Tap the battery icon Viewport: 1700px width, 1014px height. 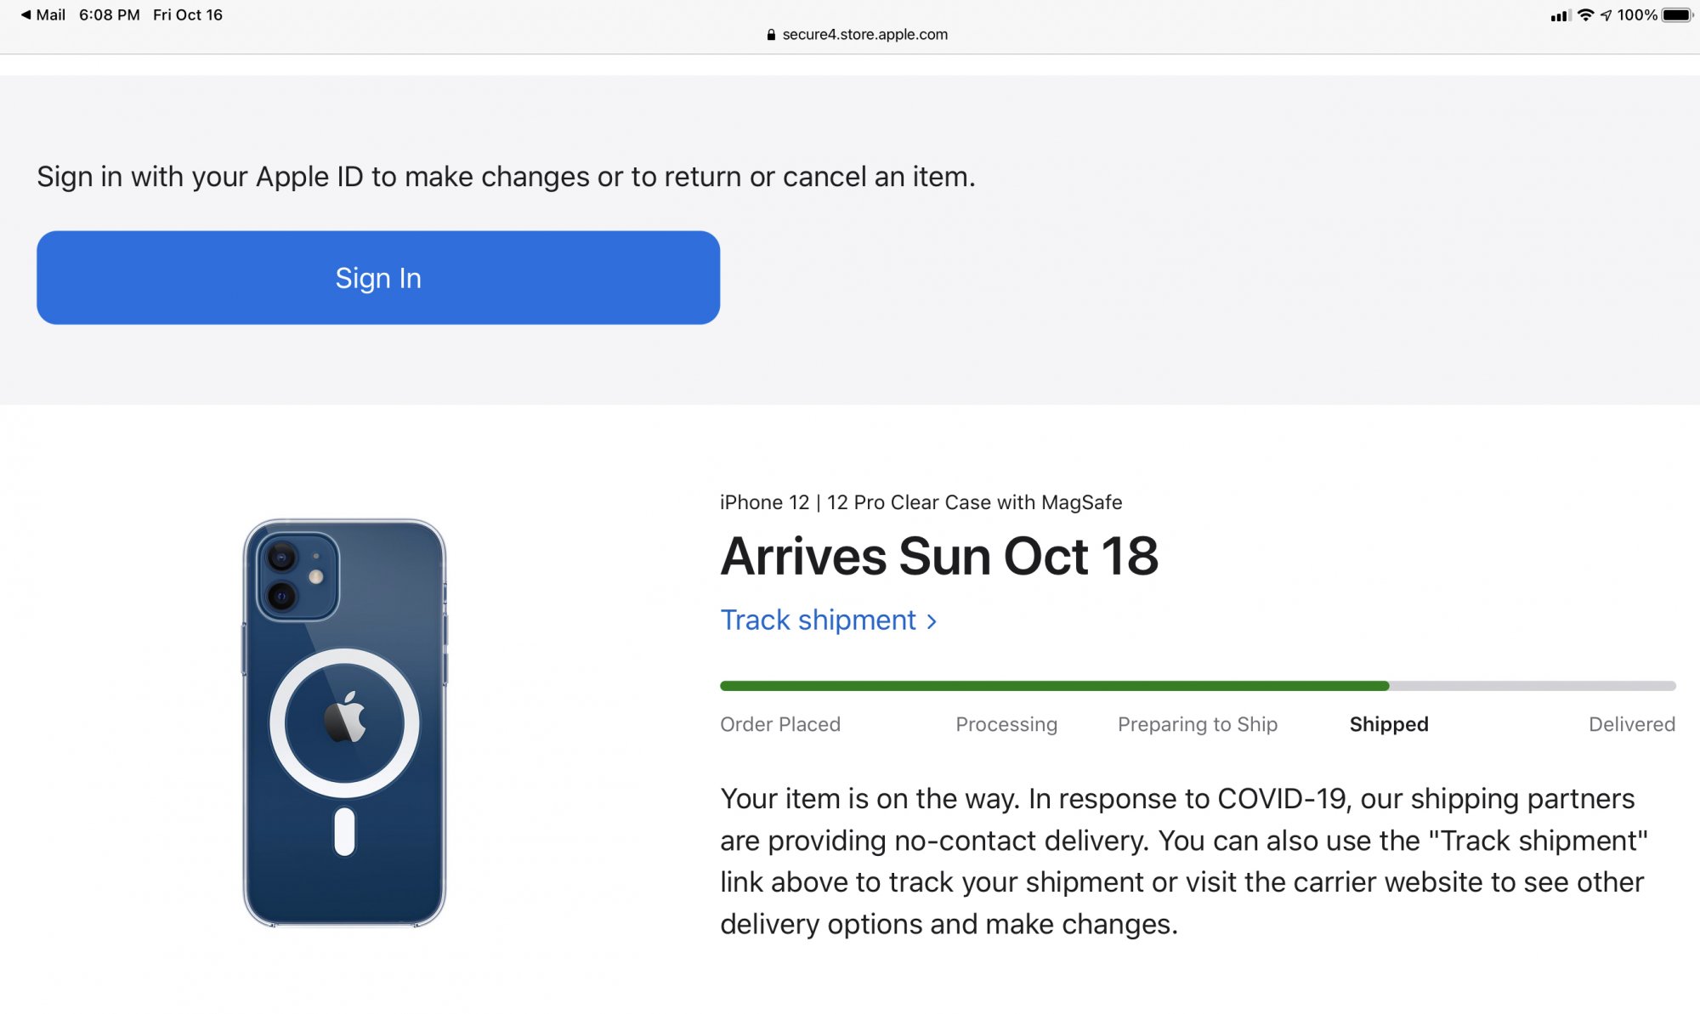1677,15
